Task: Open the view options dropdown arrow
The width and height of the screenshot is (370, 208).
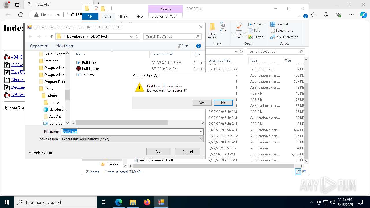Action: coord(186,46)
